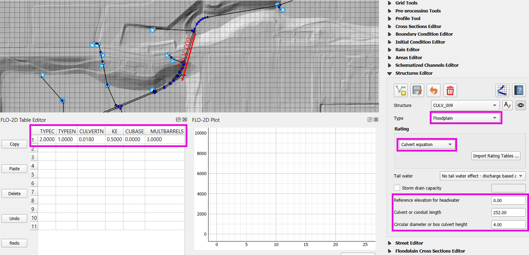Click the add structure line tool icon
Screen dimensions: 529x255
[401, 91]
